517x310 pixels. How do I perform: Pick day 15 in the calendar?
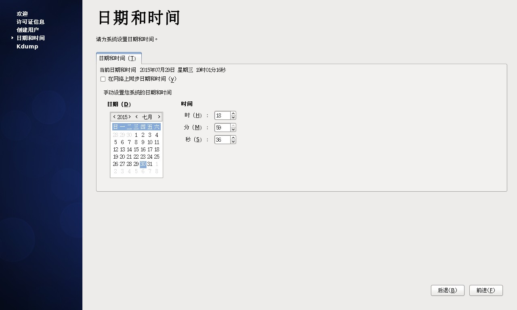136,149
